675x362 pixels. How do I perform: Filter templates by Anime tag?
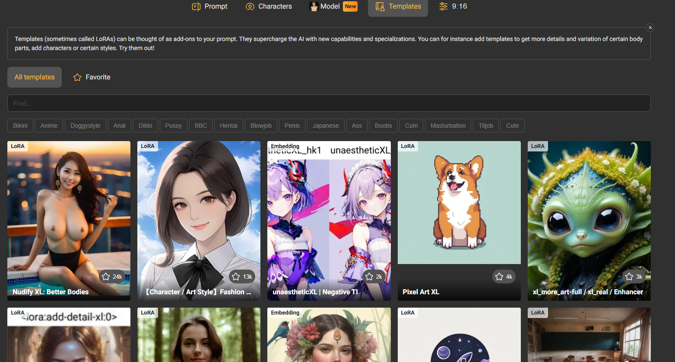pyautogui.click(x=49, y=126)
